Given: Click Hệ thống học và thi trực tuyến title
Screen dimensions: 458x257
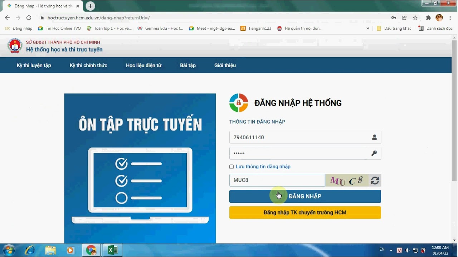Looking at the screenshot, I should (64, 50).
